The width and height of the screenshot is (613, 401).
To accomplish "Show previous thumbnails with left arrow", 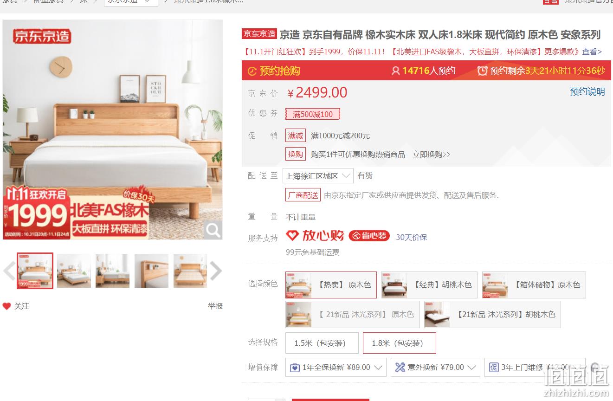I will pos(9,271).
